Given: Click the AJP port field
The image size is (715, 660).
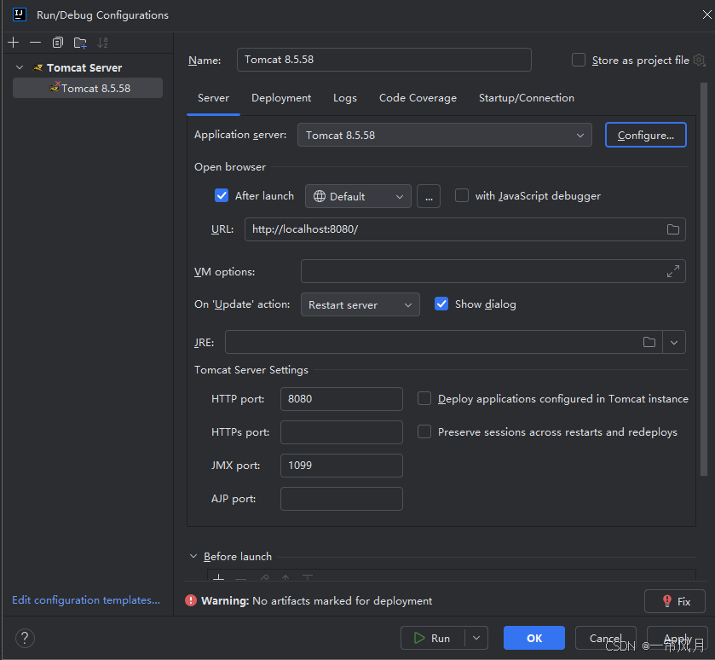Looking at the screenshot, I should pos(342,499).
